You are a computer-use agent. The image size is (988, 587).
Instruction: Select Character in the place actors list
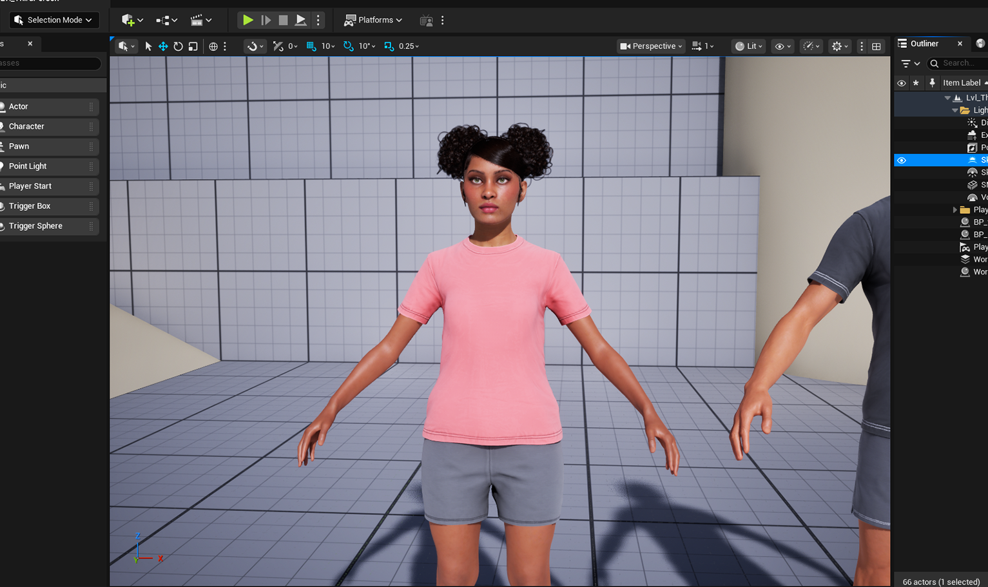coord(49,126)
